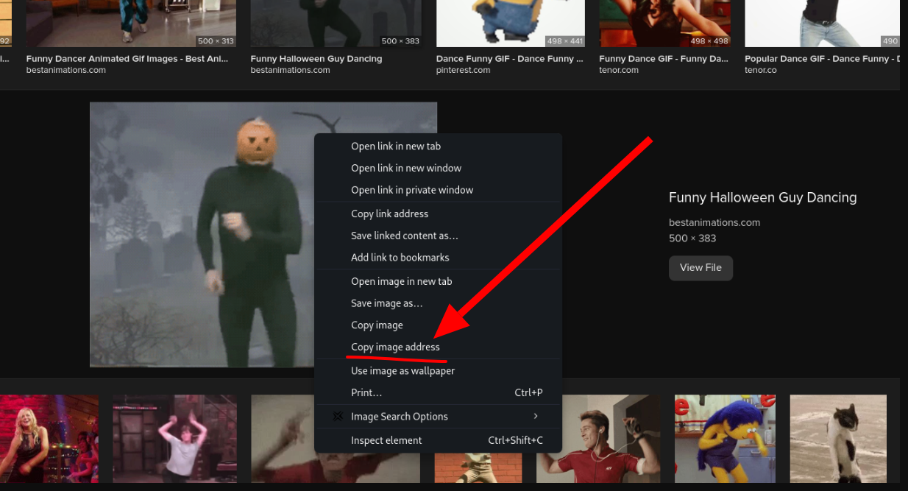This screenshot has height=491, width=908.
Task: Click Copy link address menu entry
Action: tap(389, 214)
